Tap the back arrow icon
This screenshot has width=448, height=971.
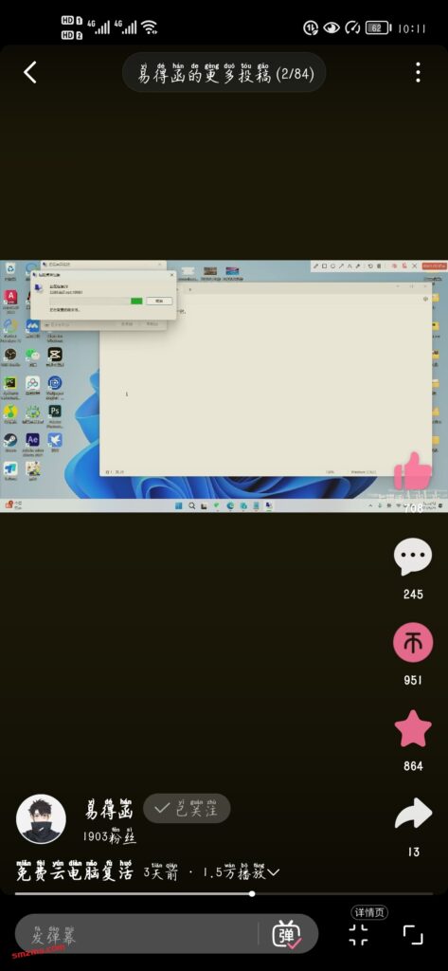pos(29,73)
